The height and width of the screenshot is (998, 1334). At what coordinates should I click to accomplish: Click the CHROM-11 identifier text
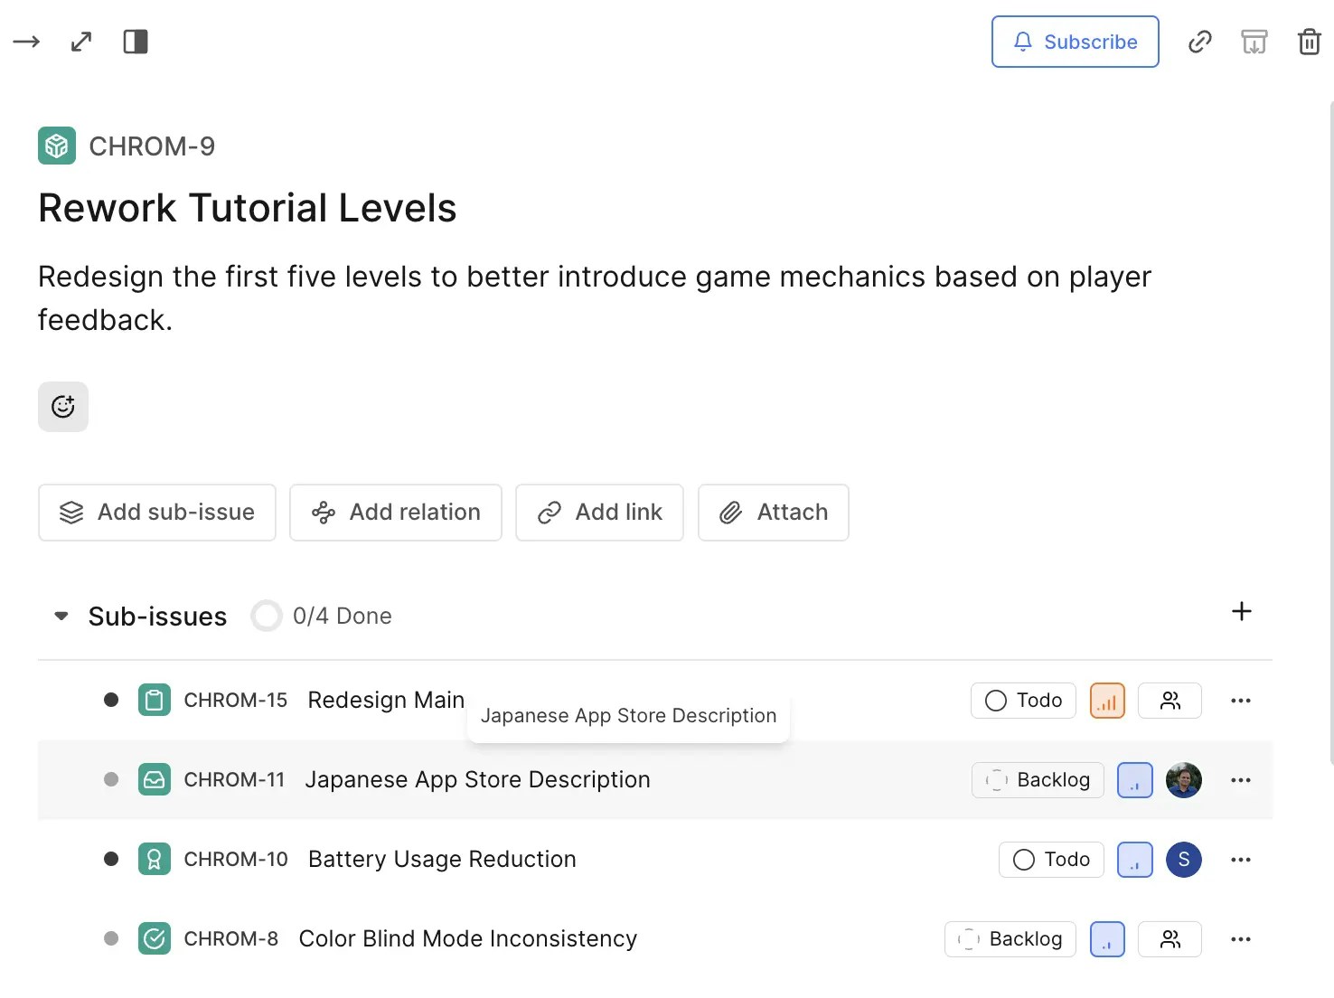(235, 780)
